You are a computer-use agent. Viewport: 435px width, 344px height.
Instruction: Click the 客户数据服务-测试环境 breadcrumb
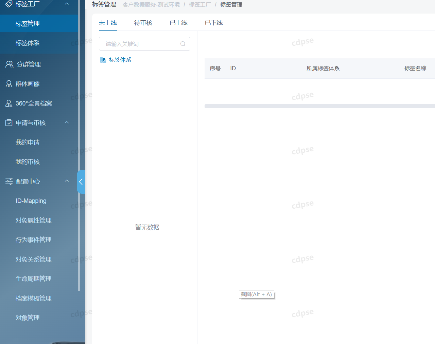click(151, 5)
